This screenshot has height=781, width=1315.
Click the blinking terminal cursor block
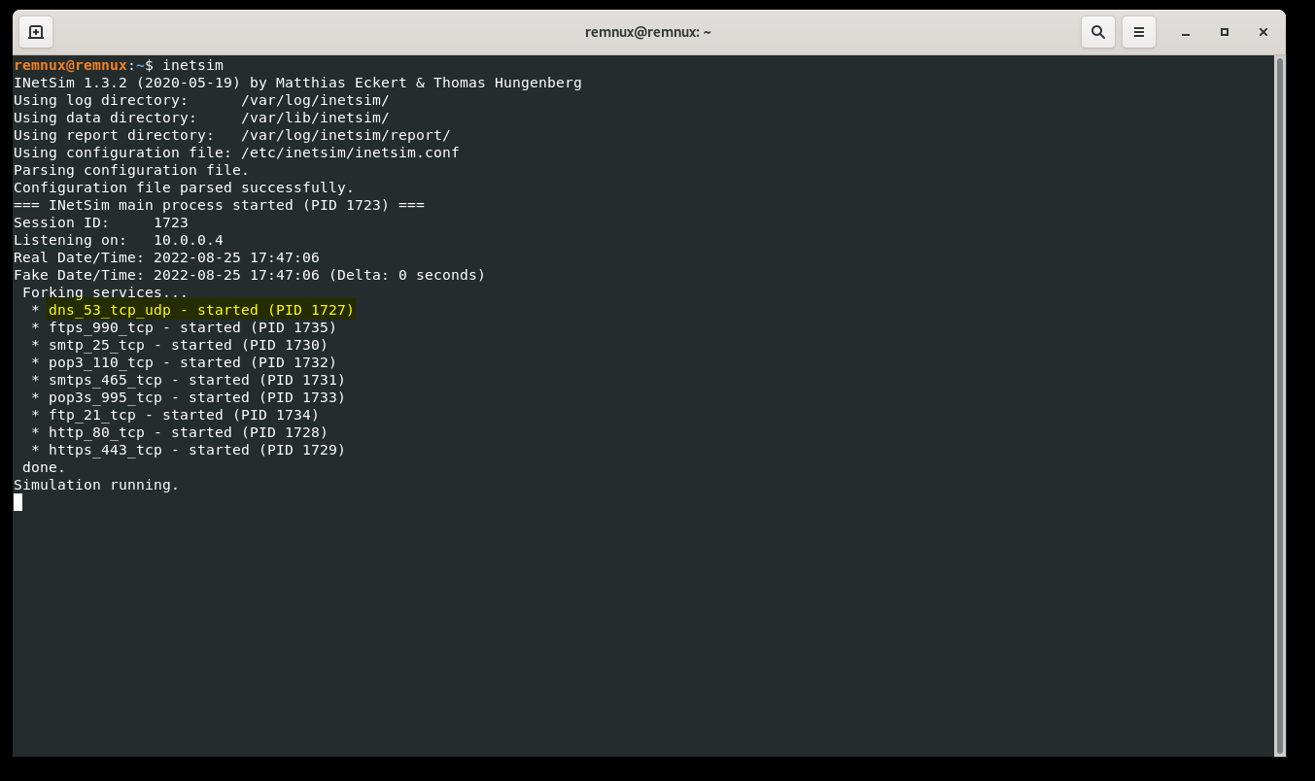(17, 502)
